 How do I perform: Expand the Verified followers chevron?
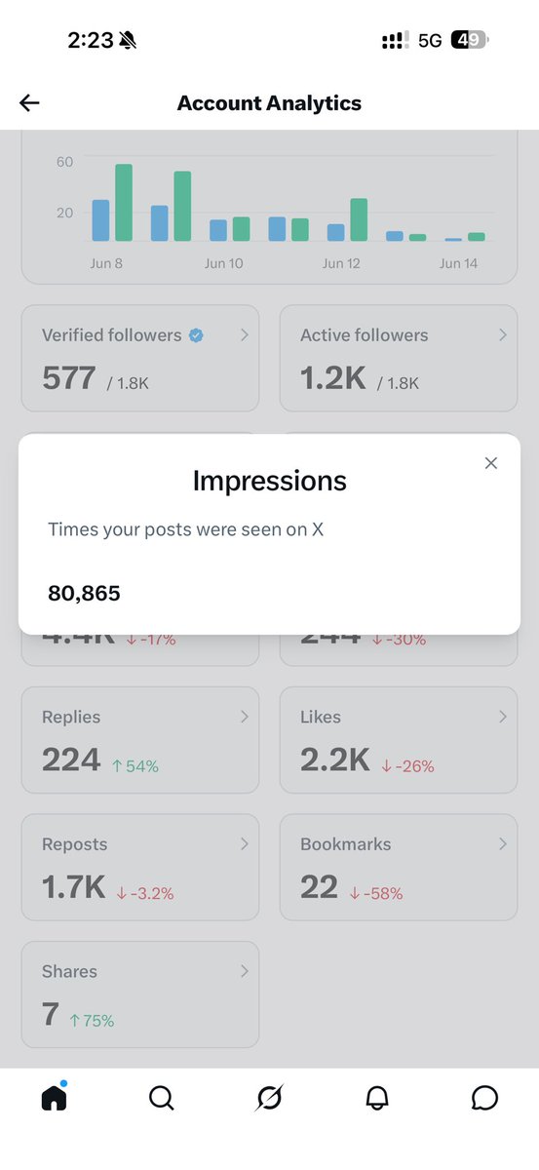tap(244, 334)
